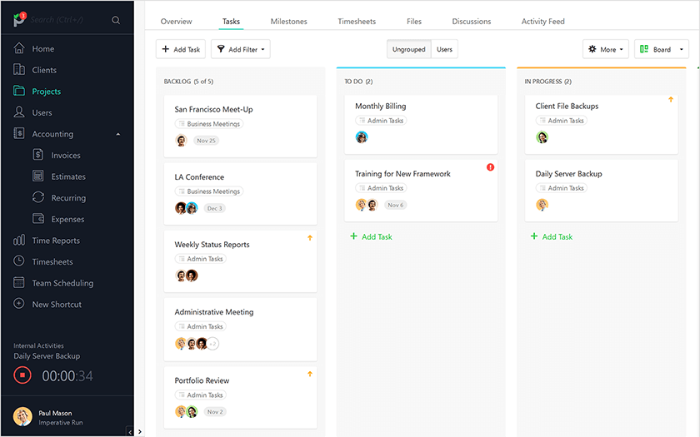
Task: Open the Weekly Status Reports title
Action: click(x=212, y=245)
